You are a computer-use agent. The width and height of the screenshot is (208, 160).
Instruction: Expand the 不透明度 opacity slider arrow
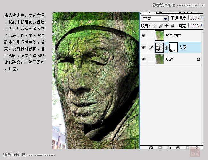tap(201, 18)
